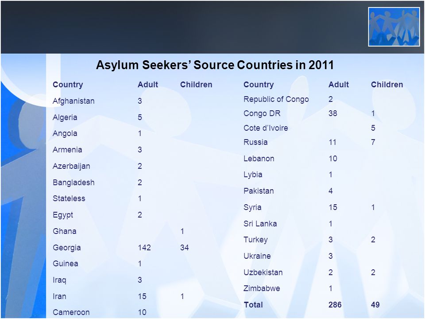Click the Children header above Congo DR's count
Viewport: 425px width, 319px height.
click(x=387, y=85)
